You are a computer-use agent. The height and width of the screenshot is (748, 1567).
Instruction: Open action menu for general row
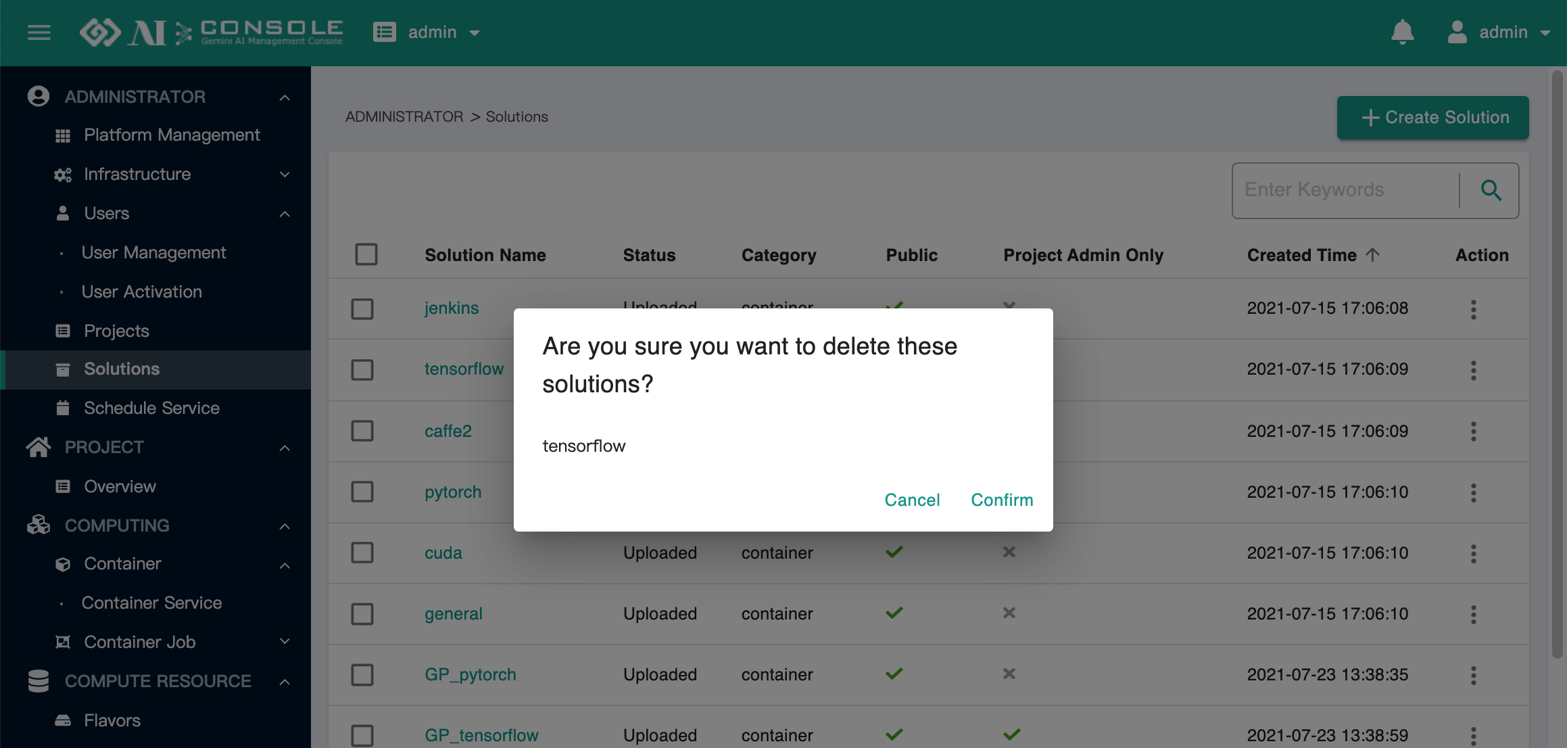[1474, 614]
